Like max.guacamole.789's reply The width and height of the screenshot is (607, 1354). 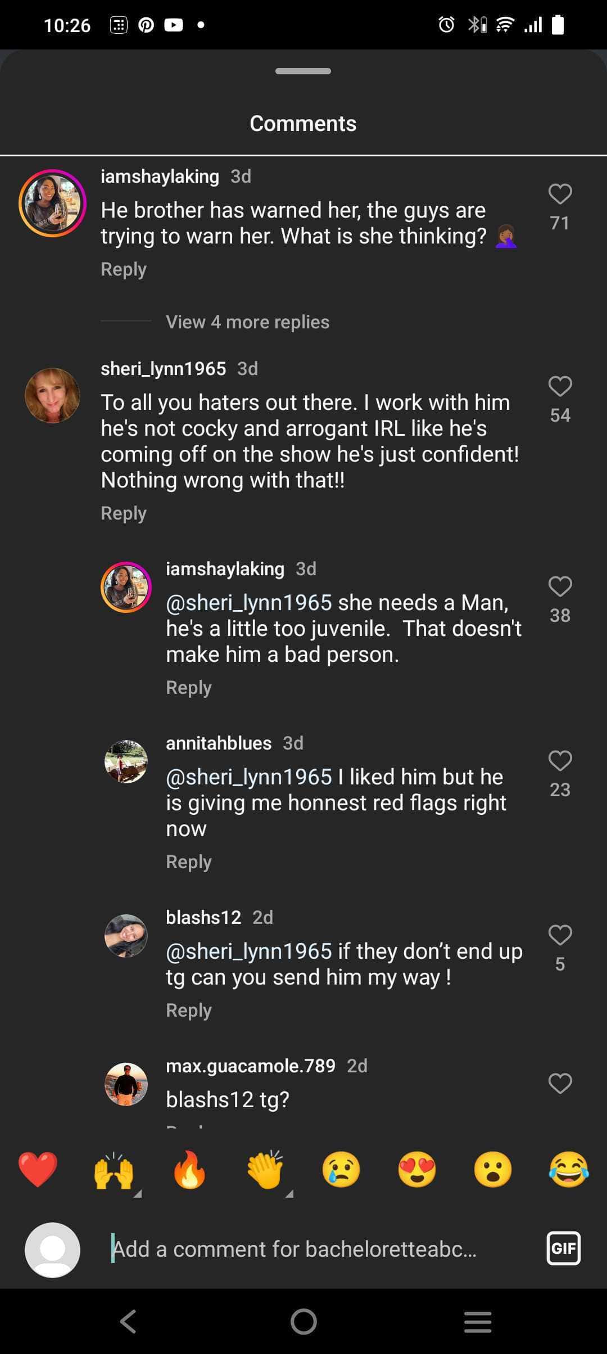click(x=560, y=1084)
